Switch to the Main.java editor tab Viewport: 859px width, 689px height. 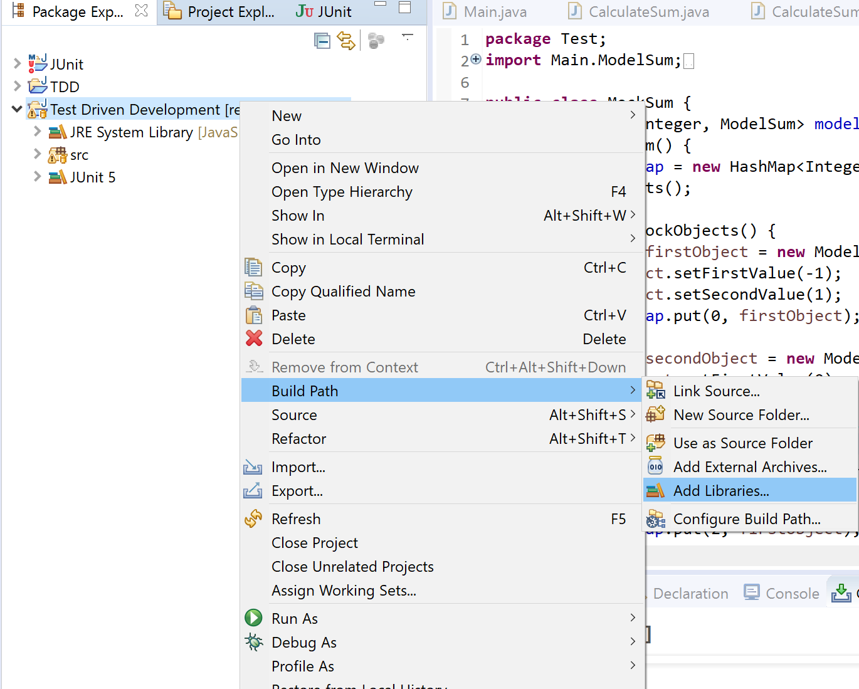[494, 12]
